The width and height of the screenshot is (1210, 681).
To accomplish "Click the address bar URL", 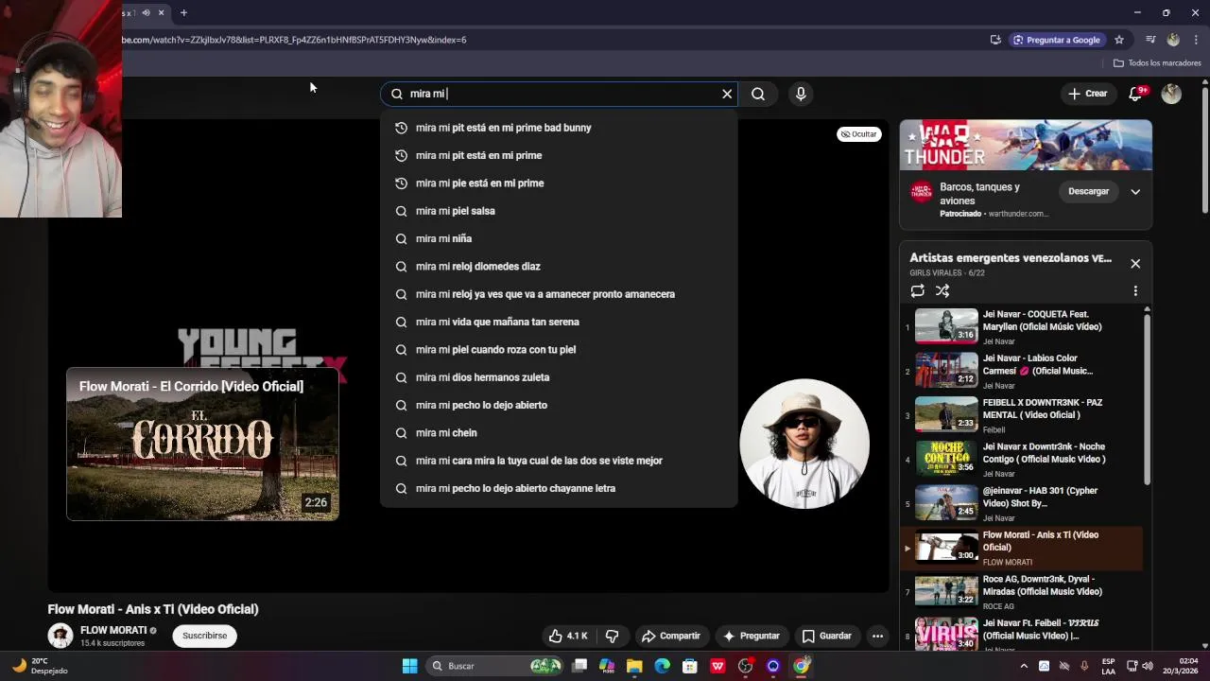I will tap(293, 40).
